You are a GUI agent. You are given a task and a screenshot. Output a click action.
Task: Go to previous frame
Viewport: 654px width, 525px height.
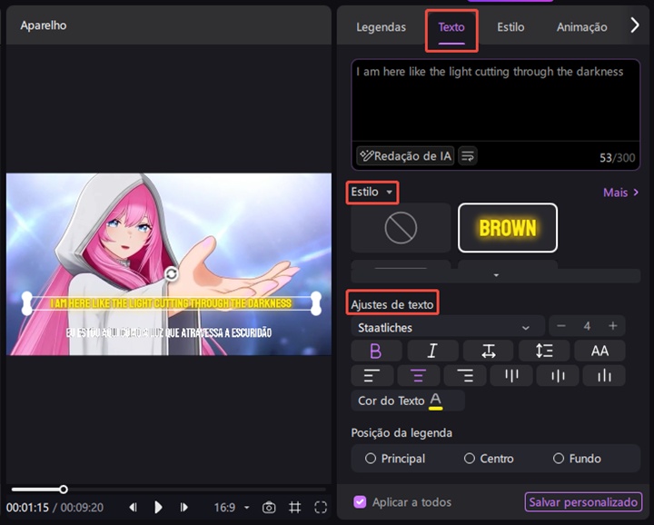tap(133, 507)
